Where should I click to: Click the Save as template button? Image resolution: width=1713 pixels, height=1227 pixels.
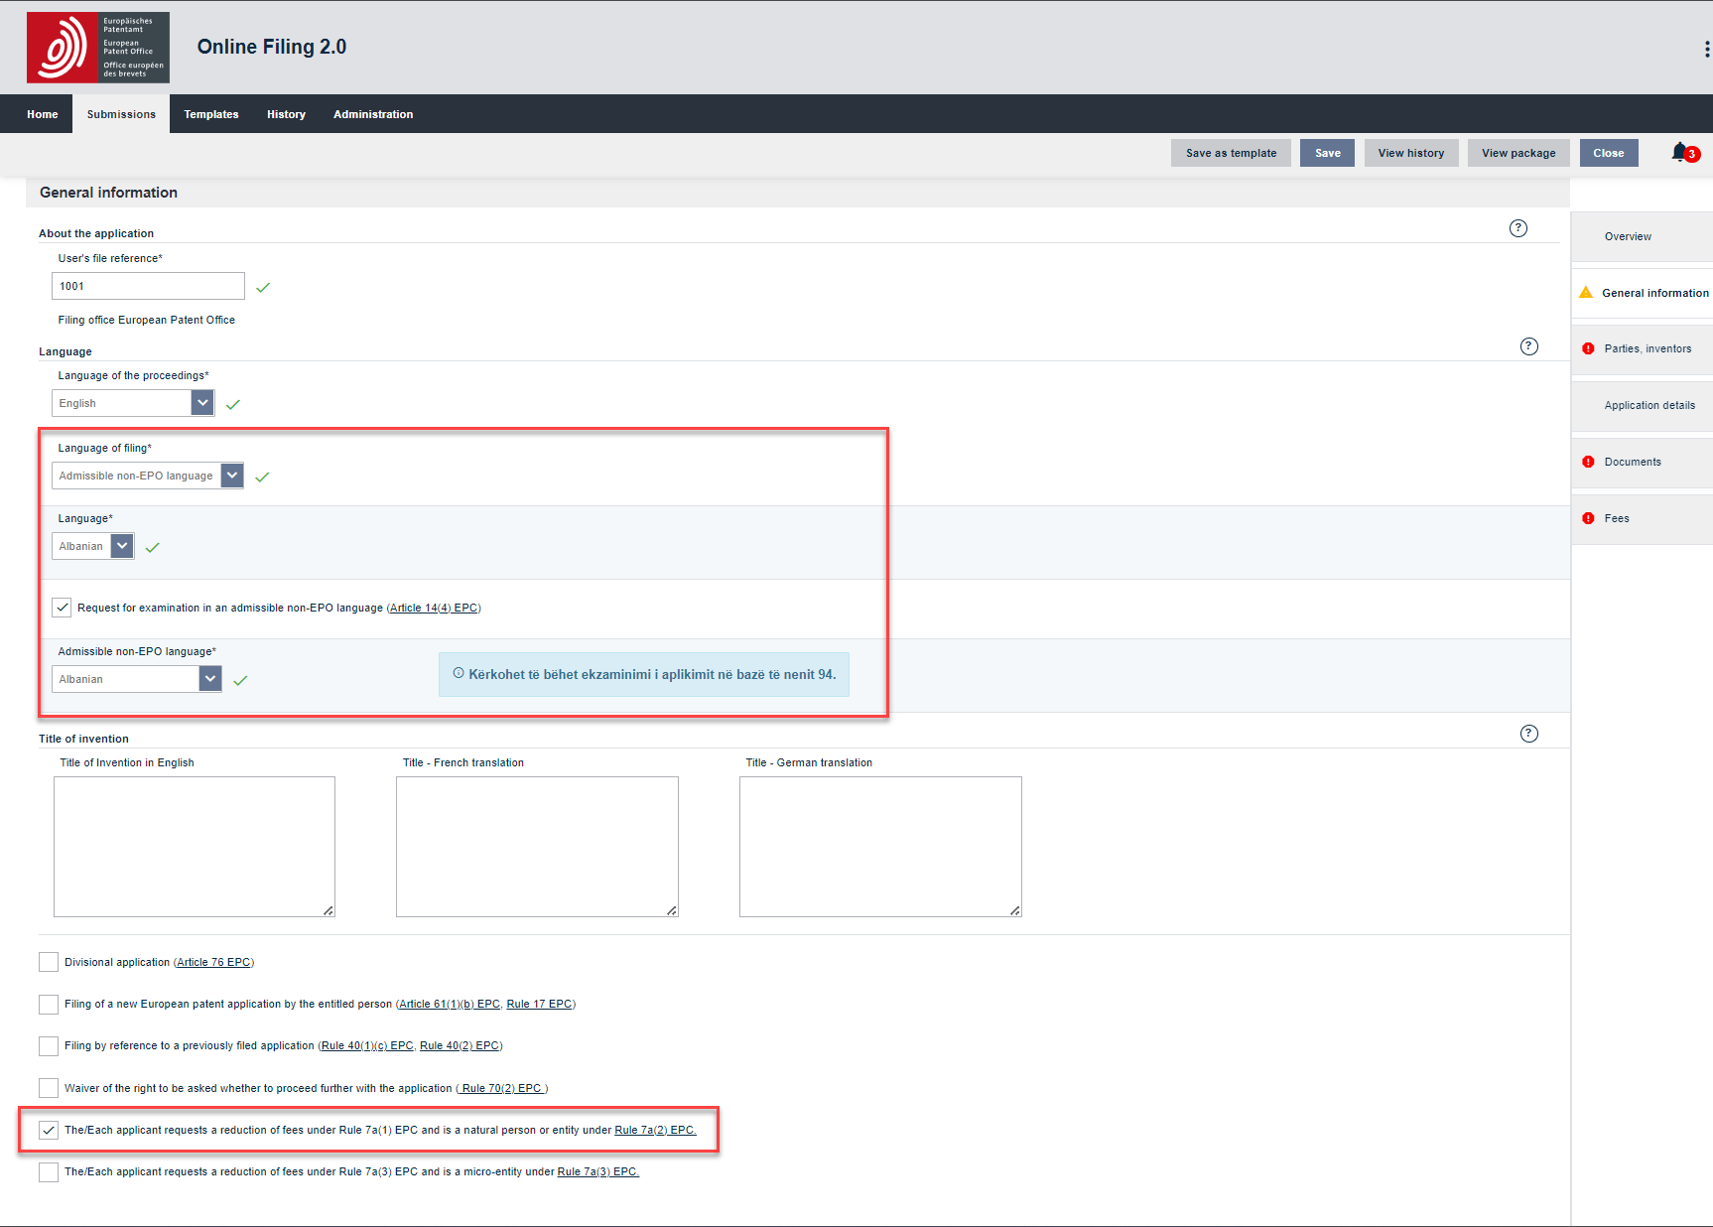tap(1231, 153)
